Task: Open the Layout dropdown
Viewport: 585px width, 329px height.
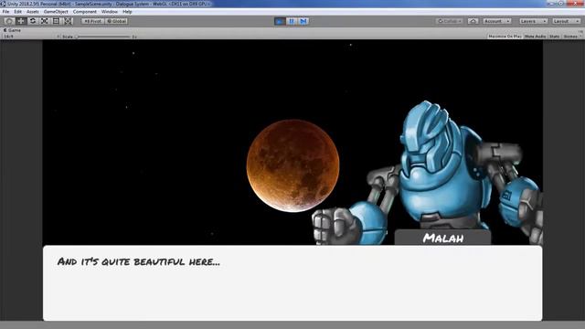Action: click(566, 21)
